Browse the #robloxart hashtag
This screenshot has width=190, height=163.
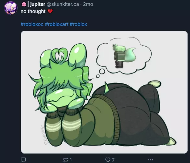57,24
